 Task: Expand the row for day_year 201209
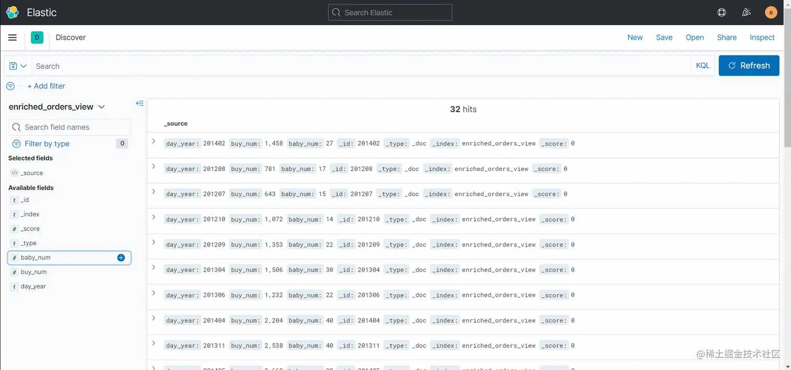(154, 242)
